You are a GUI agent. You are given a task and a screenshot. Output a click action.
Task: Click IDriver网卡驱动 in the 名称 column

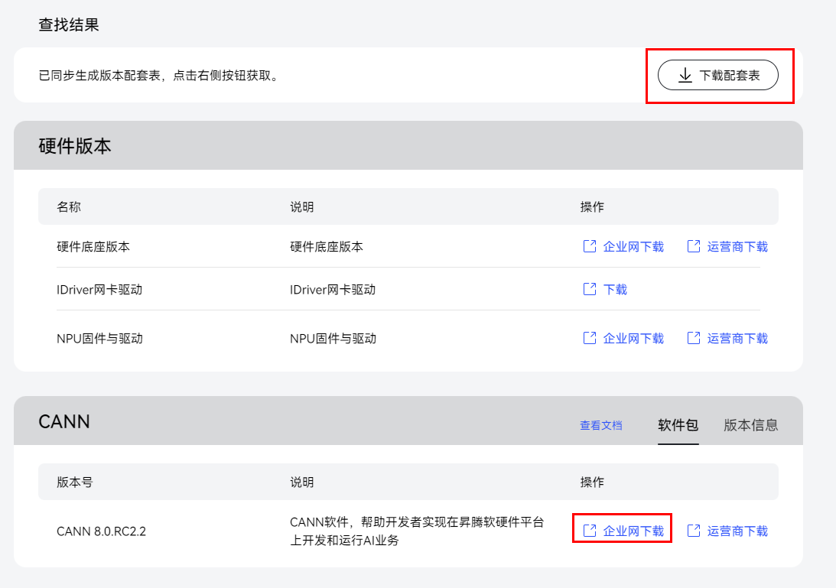(99, 290)
